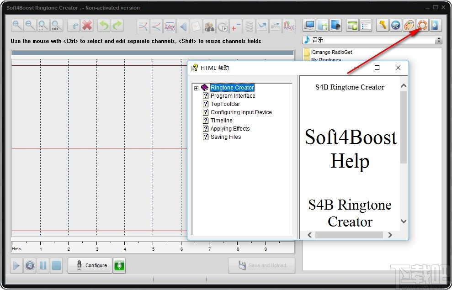This screenshot has height=290, width=452.
Task: Expand the Ringtone Creator tree node
Action: pyautogui.click(x=197, y=87)
